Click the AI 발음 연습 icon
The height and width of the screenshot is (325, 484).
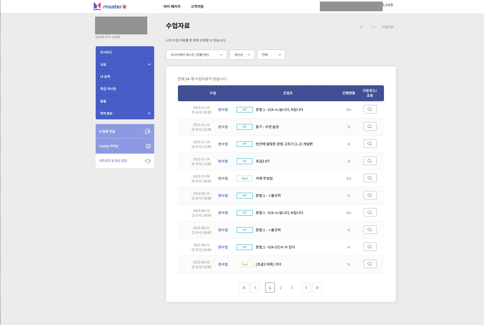point(148,131)
